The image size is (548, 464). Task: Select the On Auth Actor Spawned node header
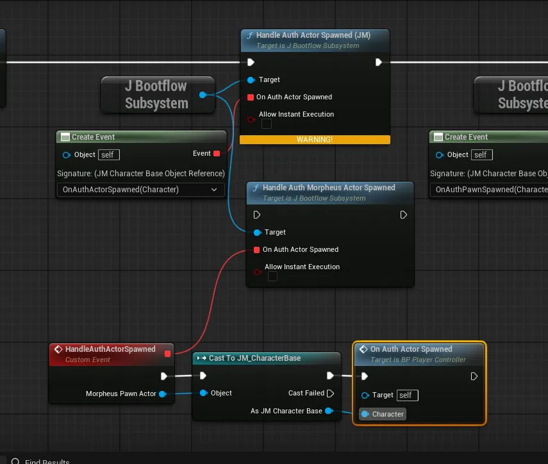(x=411, y=349)
